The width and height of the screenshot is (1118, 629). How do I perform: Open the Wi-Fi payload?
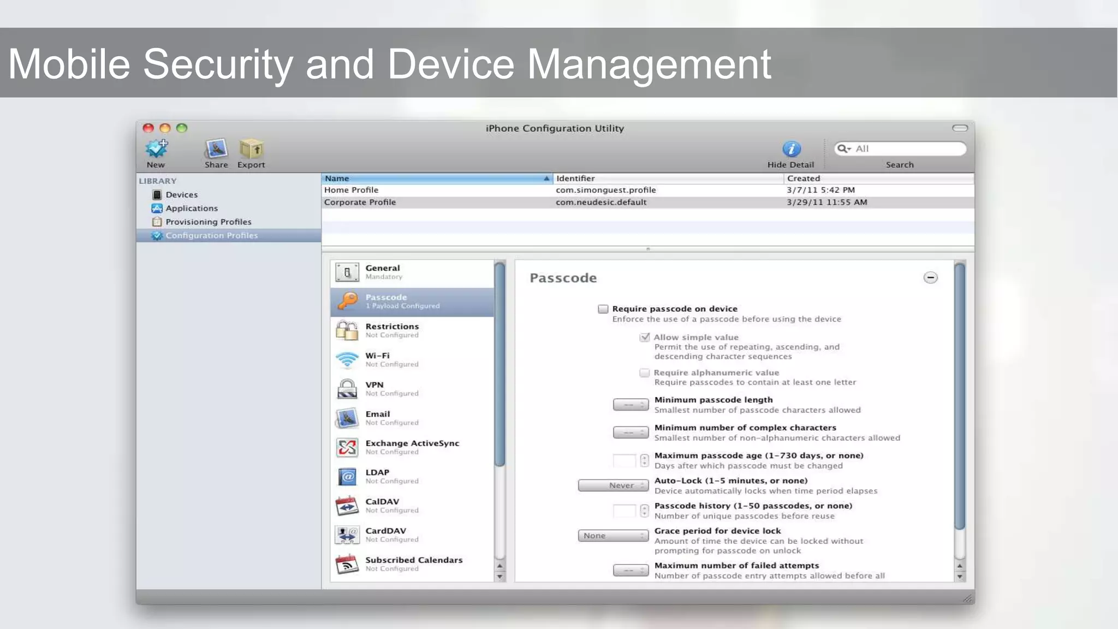click(x=412, y=360)
